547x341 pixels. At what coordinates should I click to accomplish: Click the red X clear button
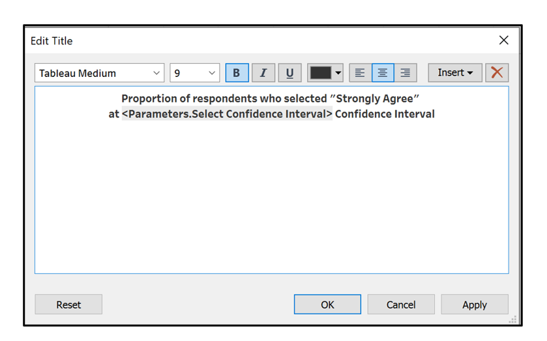tap(497, 73)
